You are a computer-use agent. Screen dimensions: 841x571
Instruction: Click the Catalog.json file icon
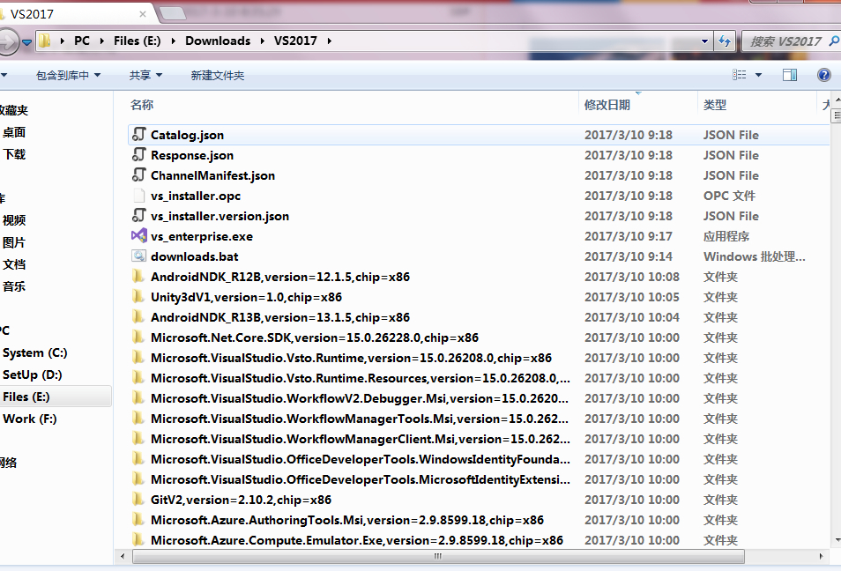pyautogui.click(x=139, y=134)
